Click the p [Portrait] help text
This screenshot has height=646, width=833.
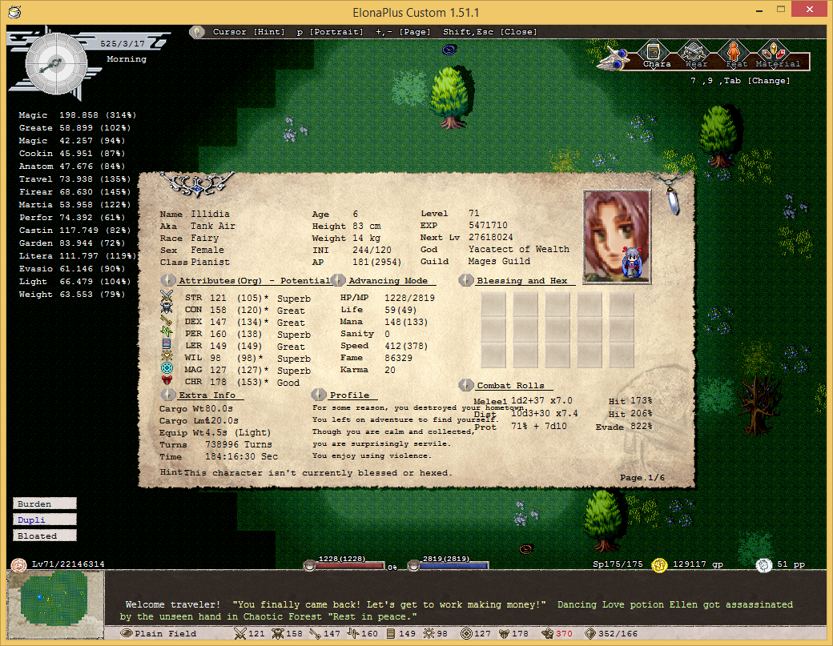(x=330, y=32)
